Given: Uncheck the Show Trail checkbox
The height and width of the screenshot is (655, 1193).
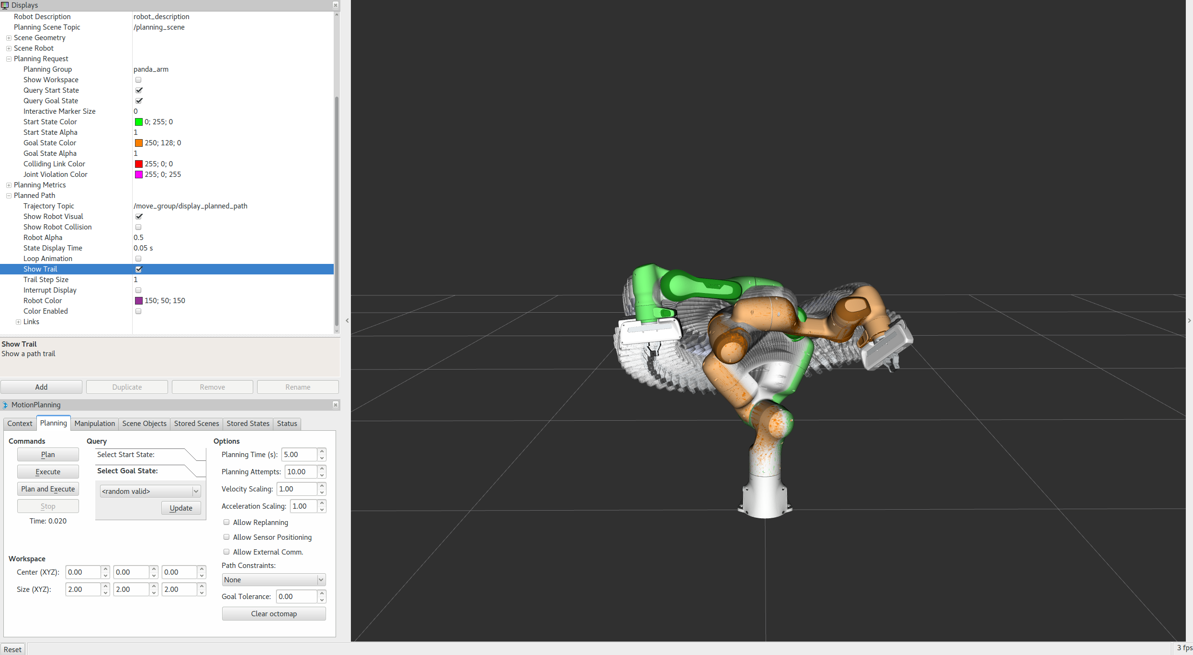Looking at the screenshot, I should pos(139,269).
